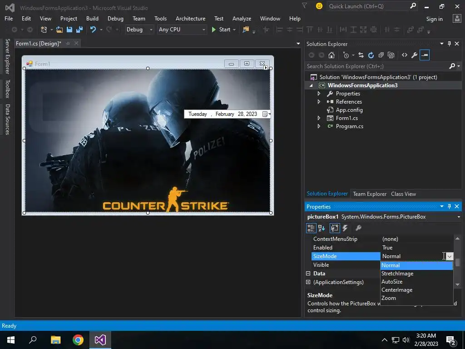Viewport: 465px width, 349px height.
Task: Toggle Show All Files in Solution Explorer
Action: pyautogui.click(x=391, y=55)
